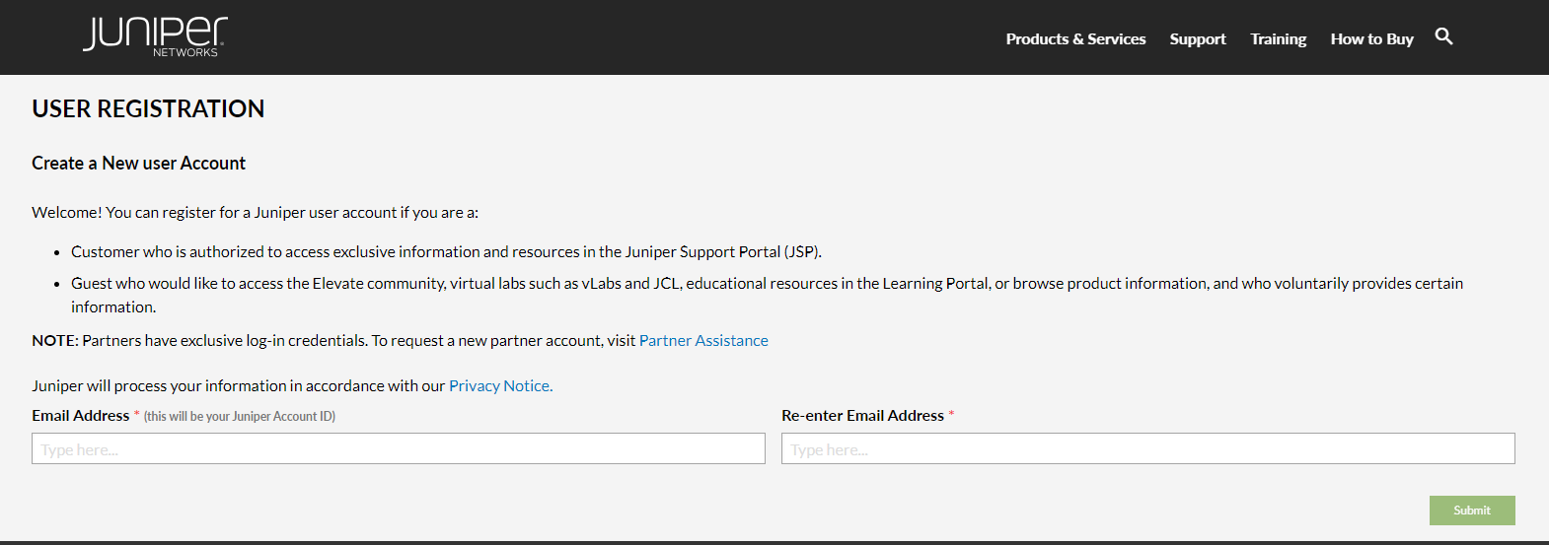Click the USER REGISTRATION heading
This screenshot has width=1549, height=545.
click(148, 108)
